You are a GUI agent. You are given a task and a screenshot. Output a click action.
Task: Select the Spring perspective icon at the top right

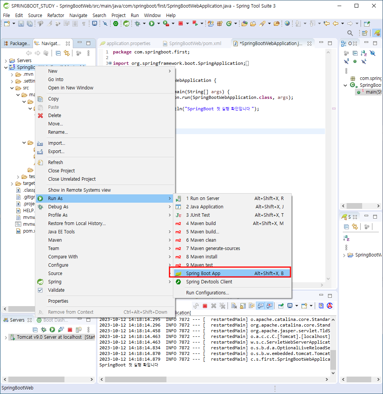click(x=377, y=33)
